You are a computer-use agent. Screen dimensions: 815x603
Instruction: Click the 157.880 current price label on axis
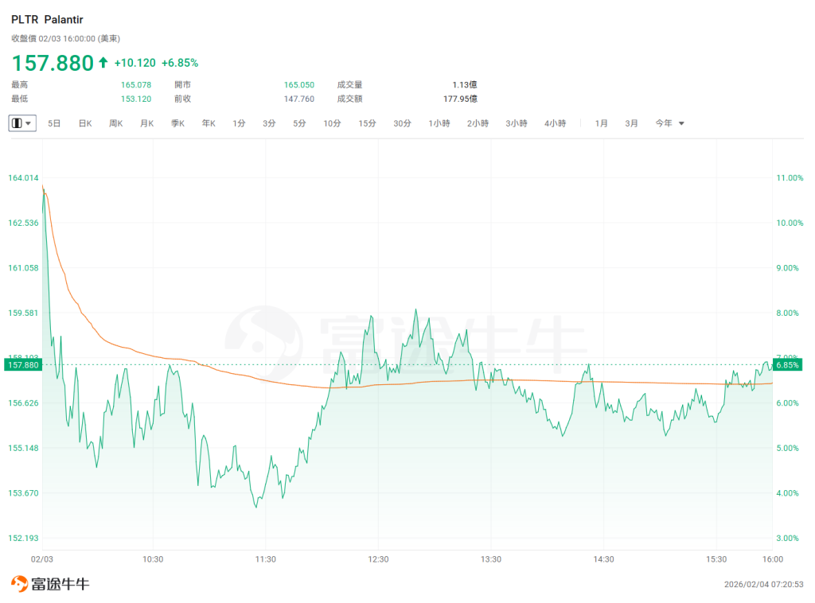coord(21,364)
